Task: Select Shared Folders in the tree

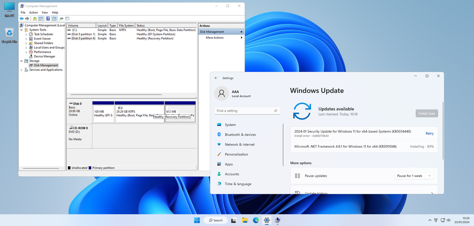Action: point(41,43)
